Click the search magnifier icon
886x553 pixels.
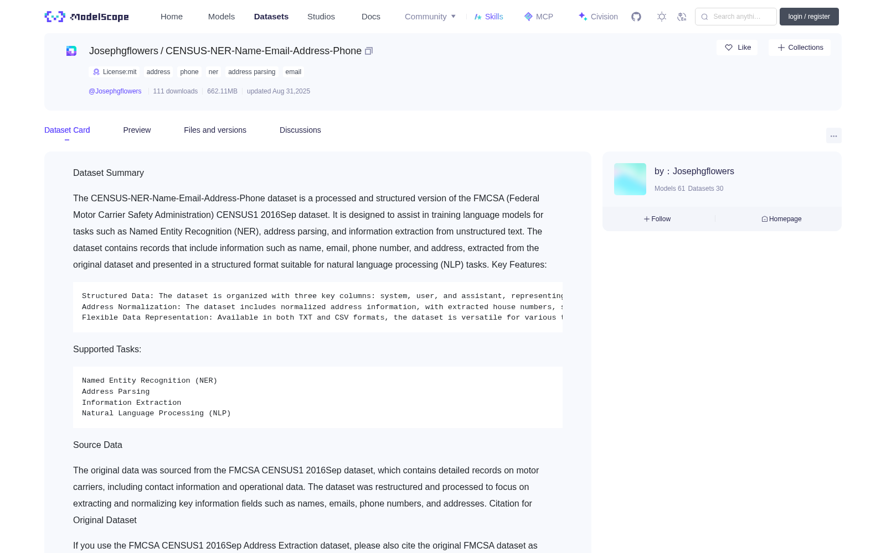click(x=704, y=17)
